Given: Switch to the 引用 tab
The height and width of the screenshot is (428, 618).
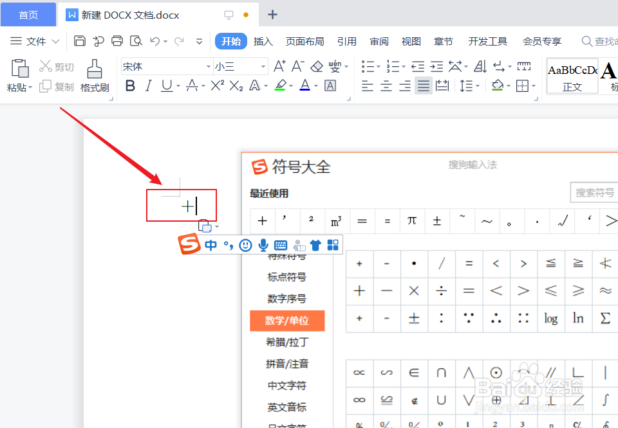Looking at the screenshot, I should tap(347, 41).
